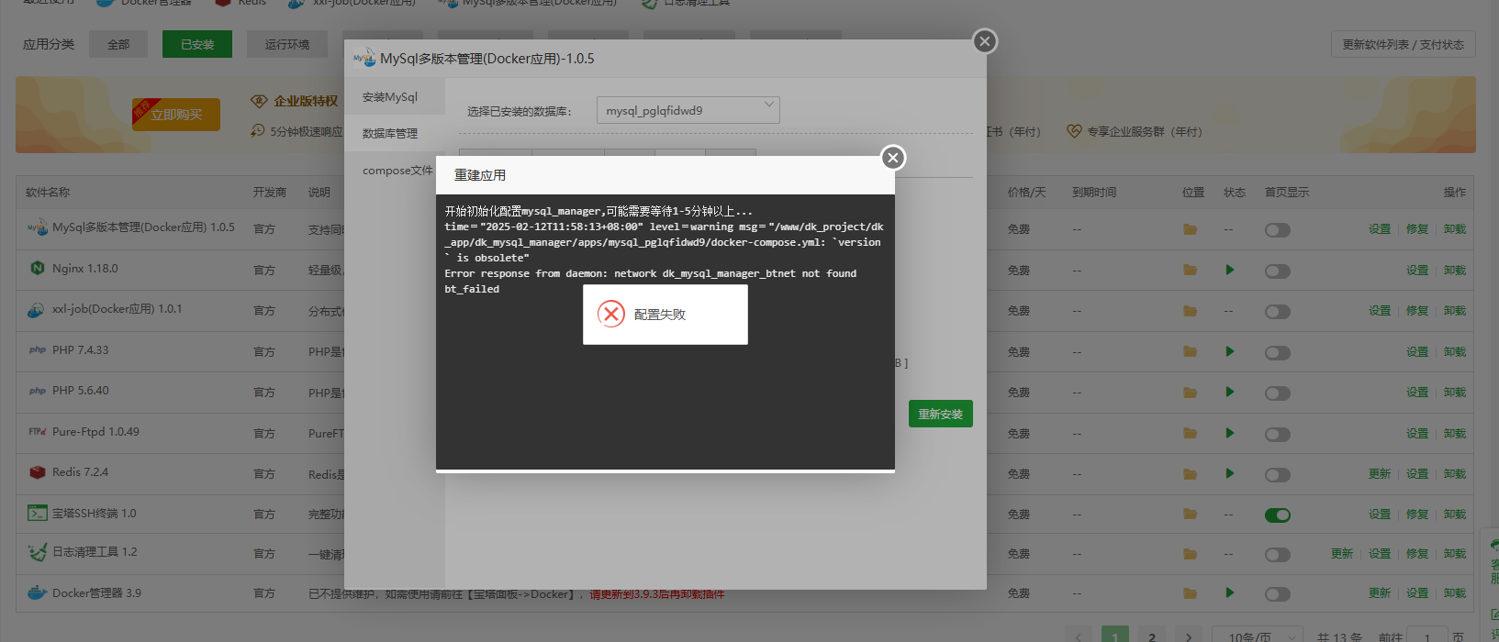The width and height of the screenshot is (1499, 642).
Task: Click 更新软件列表 / 支付状态 button
Action: pyautogui.click(x=1404, y=44)
